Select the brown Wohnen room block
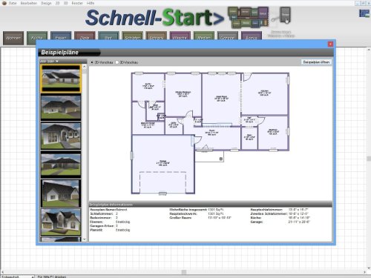The image size is (371, 278). click(13, 38)
